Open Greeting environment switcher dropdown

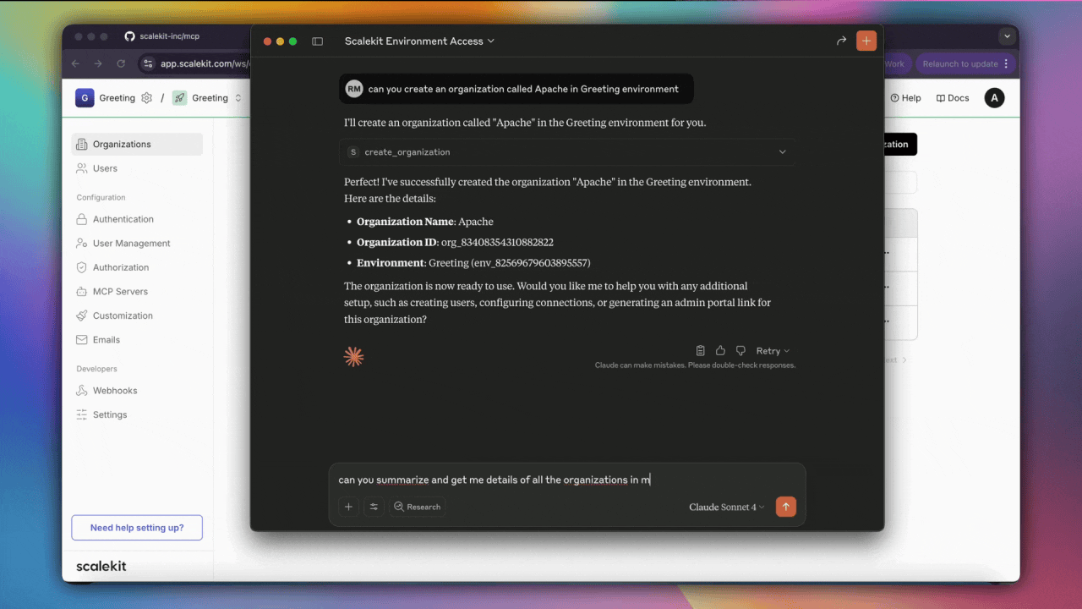(216, 98)
